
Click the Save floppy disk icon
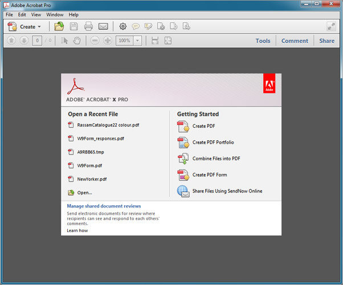click(74, 26)
